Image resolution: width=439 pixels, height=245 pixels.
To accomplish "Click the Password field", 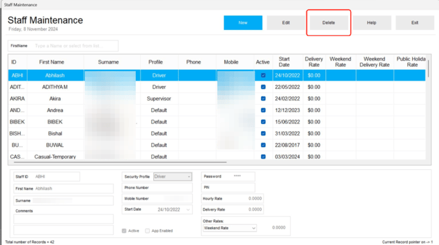I will coord(228,176).
